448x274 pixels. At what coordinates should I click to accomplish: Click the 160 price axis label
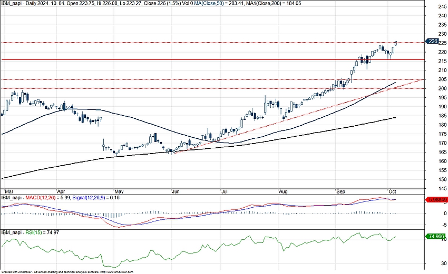tap(442, 161)
